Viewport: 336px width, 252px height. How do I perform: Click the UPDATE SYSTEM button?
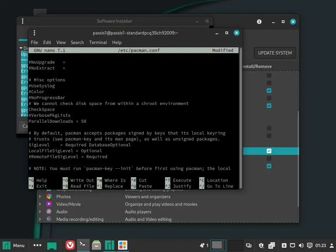coord(275,53)
